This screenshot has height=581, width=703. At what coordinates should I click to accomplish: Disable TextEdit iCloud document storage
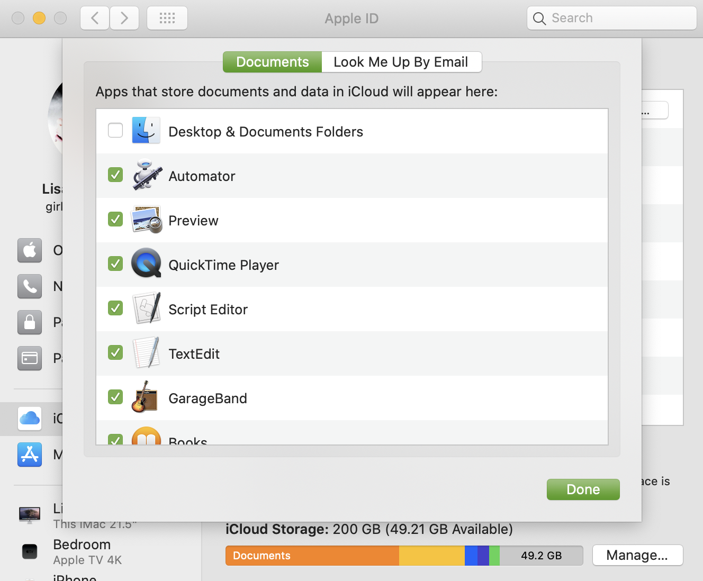115,352
